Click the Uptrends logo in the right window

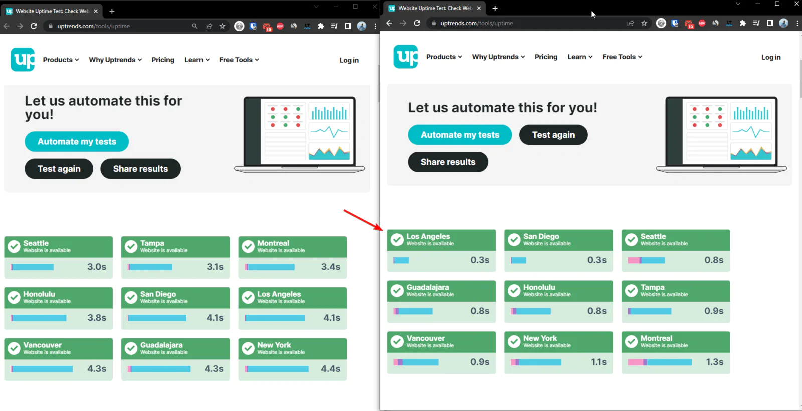tap(406, 57)
